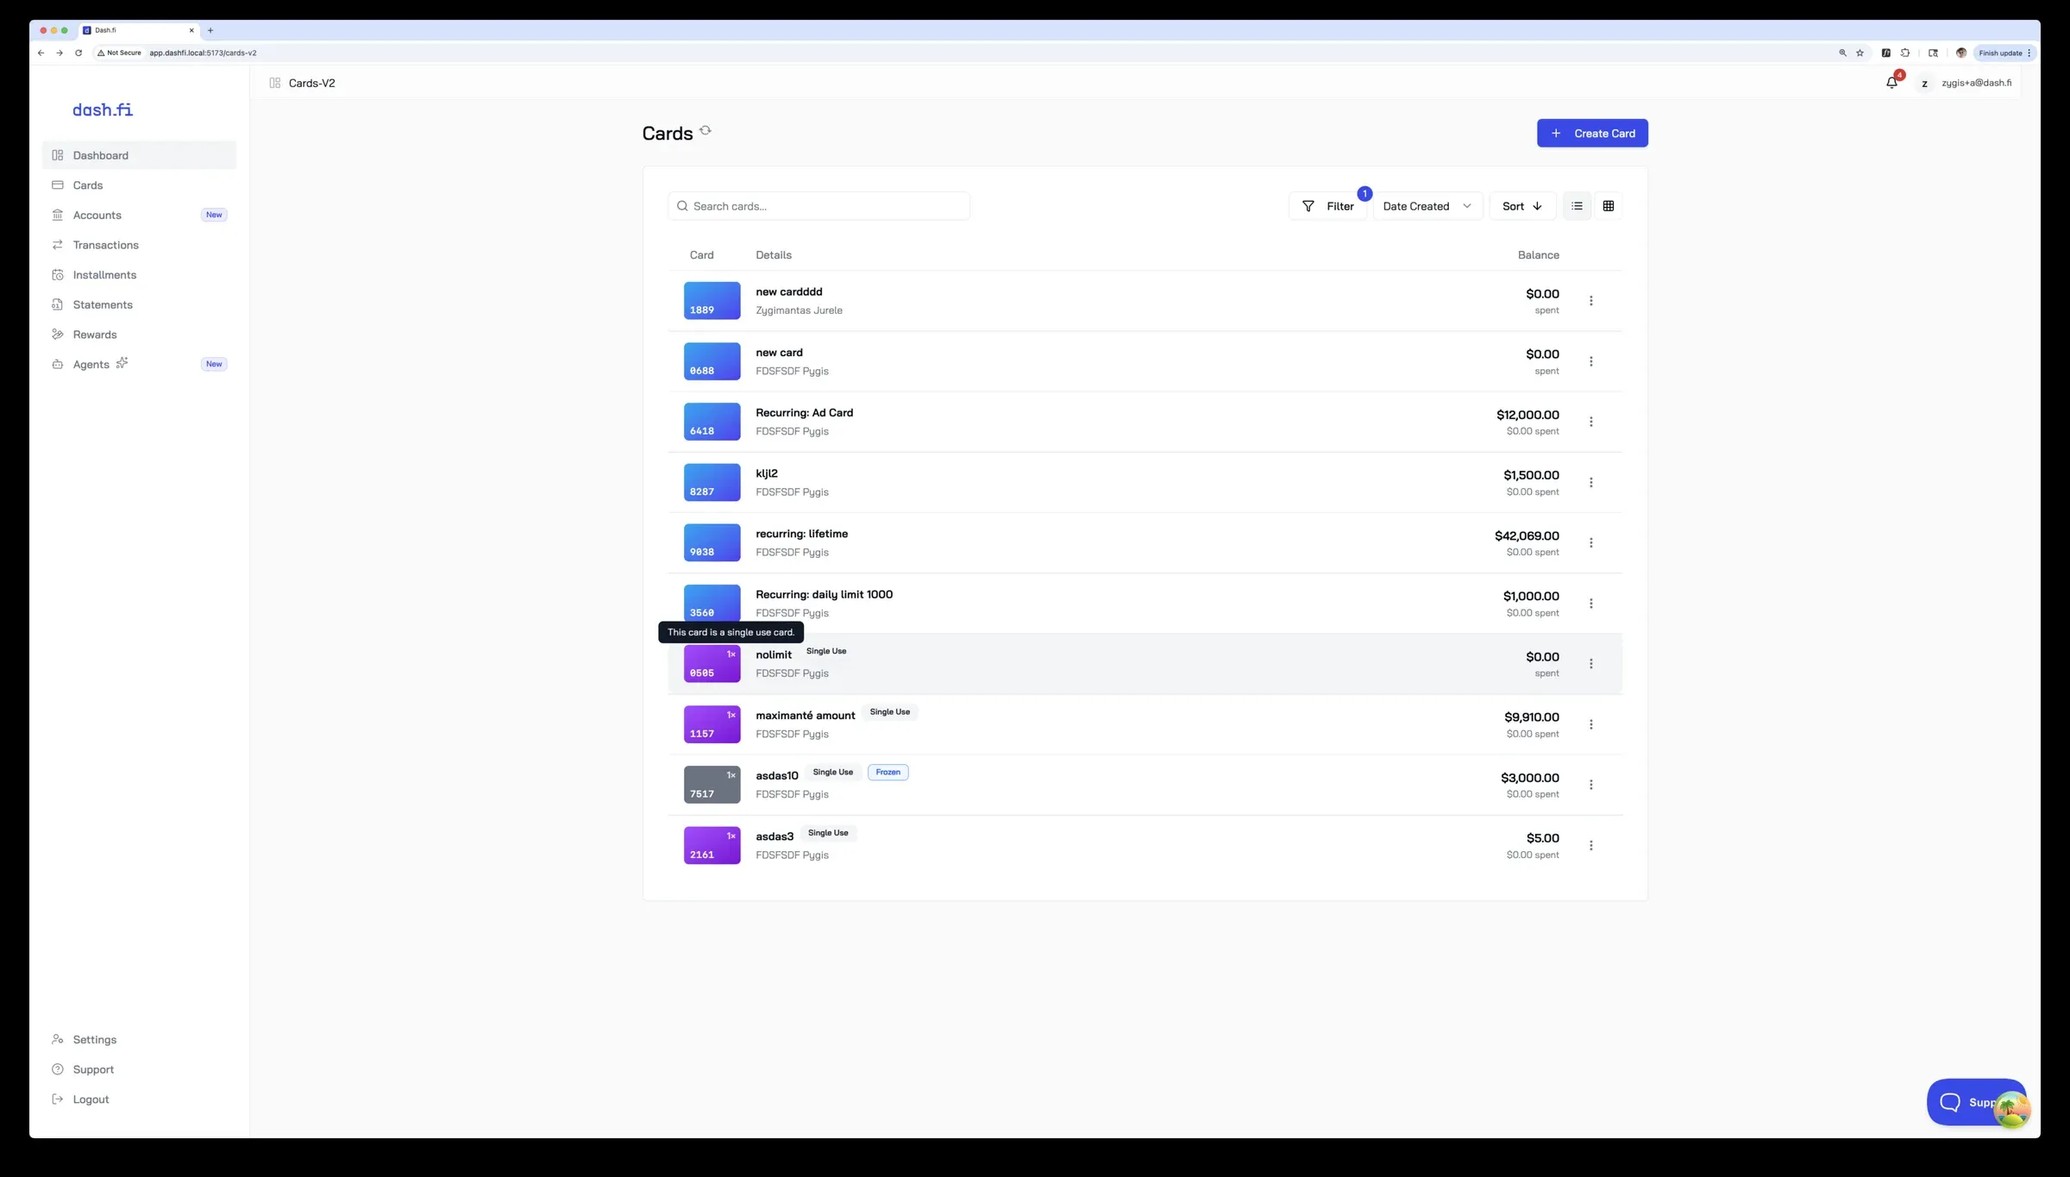Open Support in sidebar
This screenshot has width=2070, height=1177.
(x=139, y=1069)
